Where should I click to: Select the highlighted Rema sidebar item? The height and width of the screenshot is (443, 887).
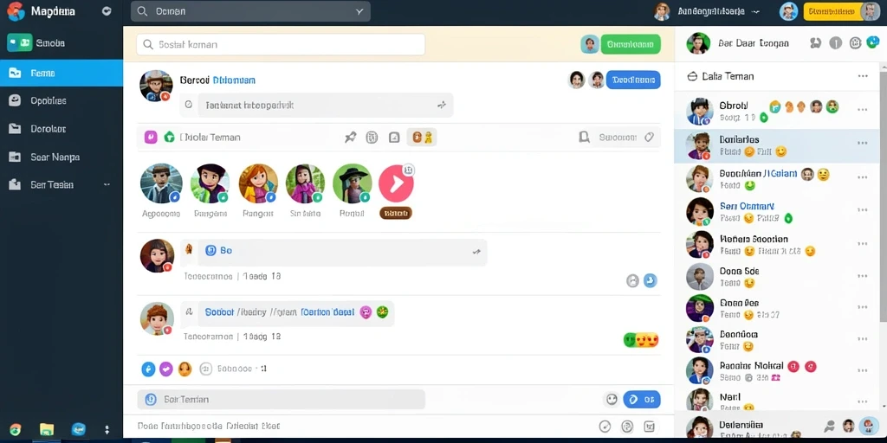pyautogui.click(x=62, y=73)
